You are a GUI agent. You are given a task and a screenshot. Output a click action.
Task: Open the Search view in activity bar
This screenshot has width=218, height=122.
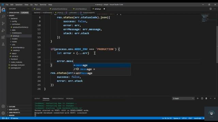(x=3, y=17)
